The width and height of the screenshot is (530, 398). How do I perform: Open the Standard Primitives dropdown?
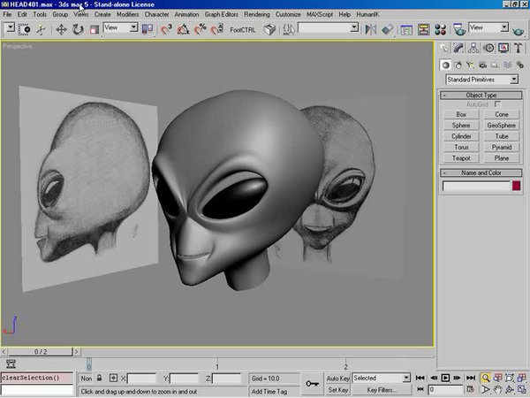(x=481, y=80)
